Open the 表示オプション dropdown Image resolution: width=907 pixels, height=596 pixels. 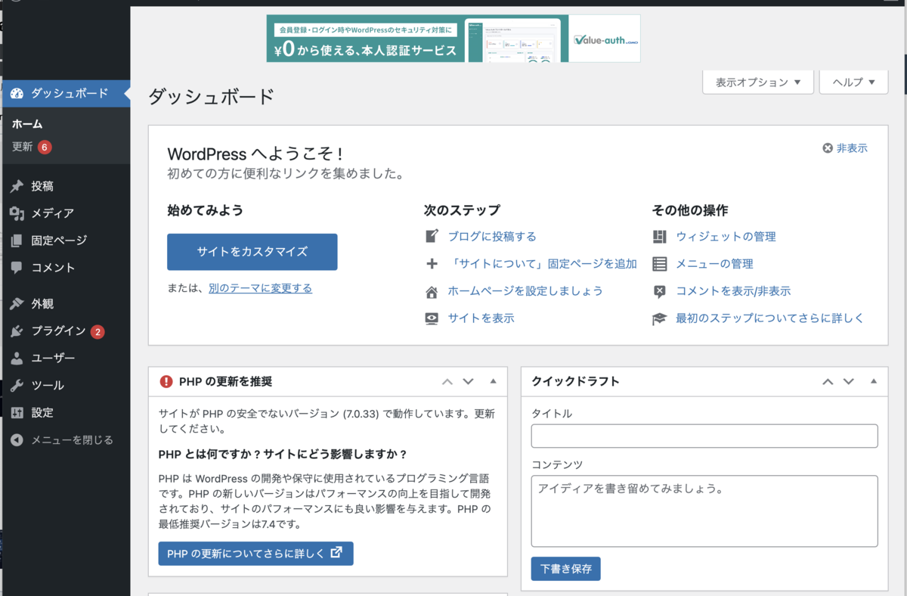point(757,82)
